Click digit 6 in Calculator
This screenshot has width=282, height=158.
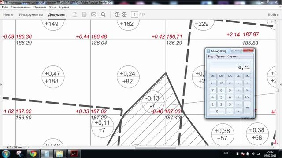(230, 97)
